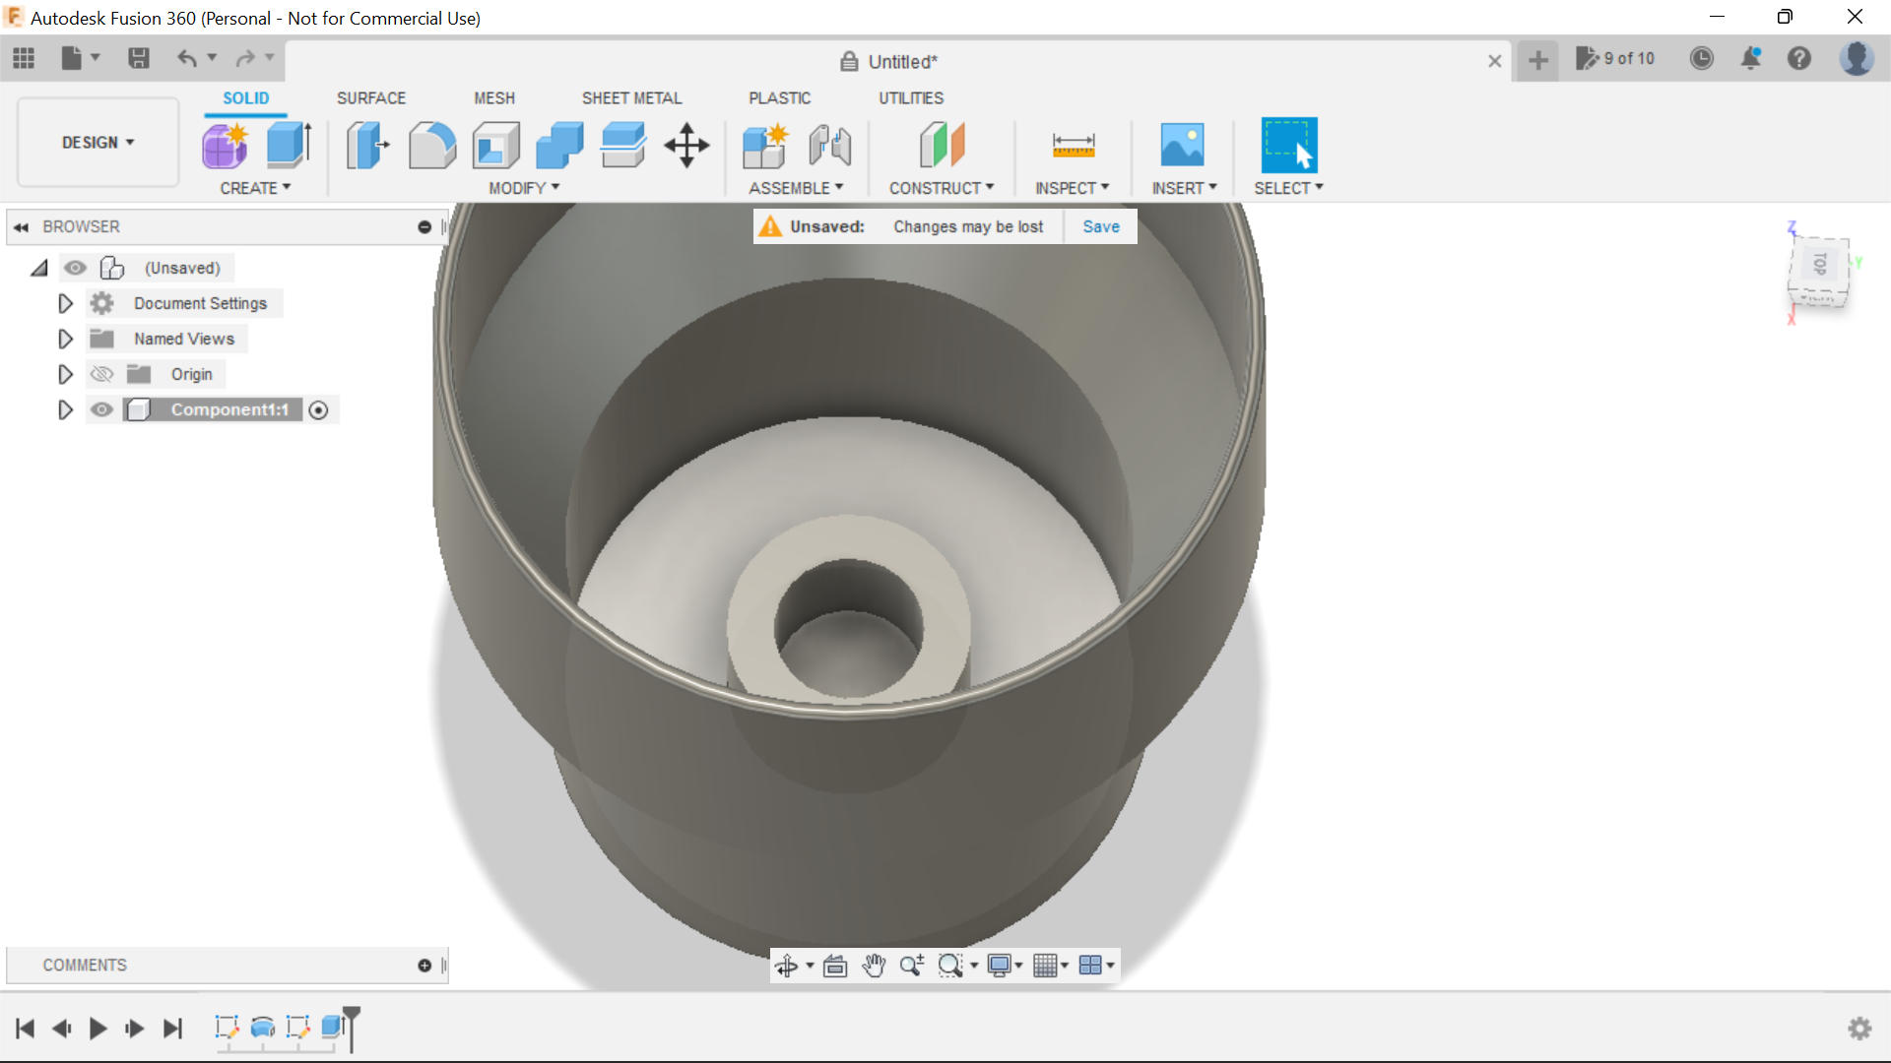Switch to the Sheet Metal tab

(631, 97)
